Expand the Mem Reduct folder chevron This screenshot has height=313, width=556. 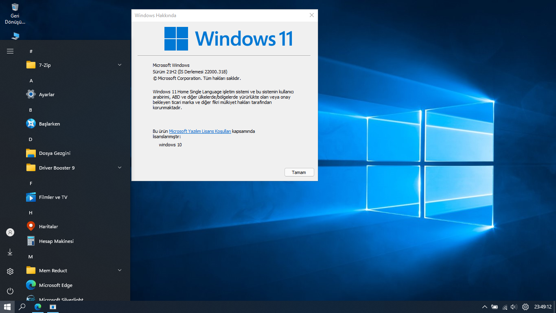coord(120,270)
